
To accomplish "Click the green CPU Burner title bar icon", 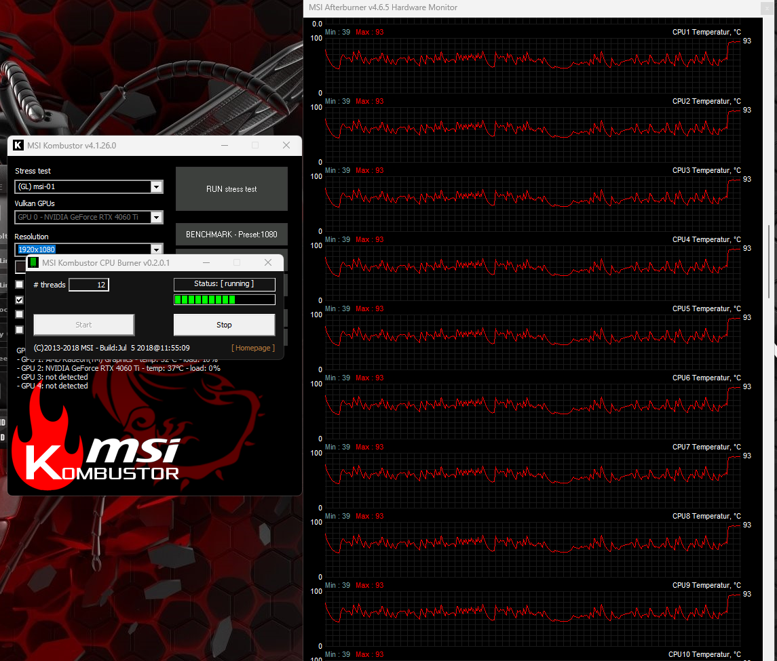I will (x=33, y=262).
